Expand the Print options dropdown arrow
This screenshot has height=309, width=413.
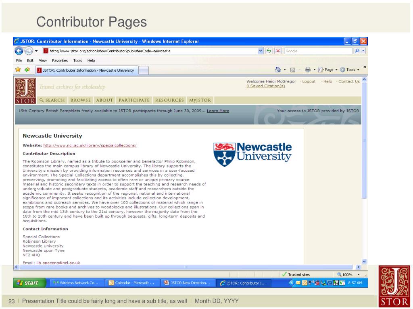click(314, 70)
